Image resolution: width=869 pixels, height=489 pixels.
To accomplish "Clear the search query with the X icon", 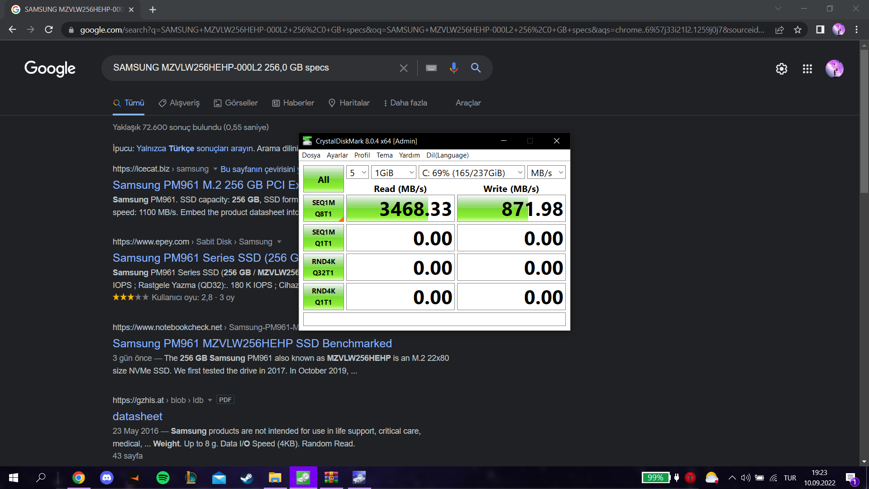I will tap(403, 68).
